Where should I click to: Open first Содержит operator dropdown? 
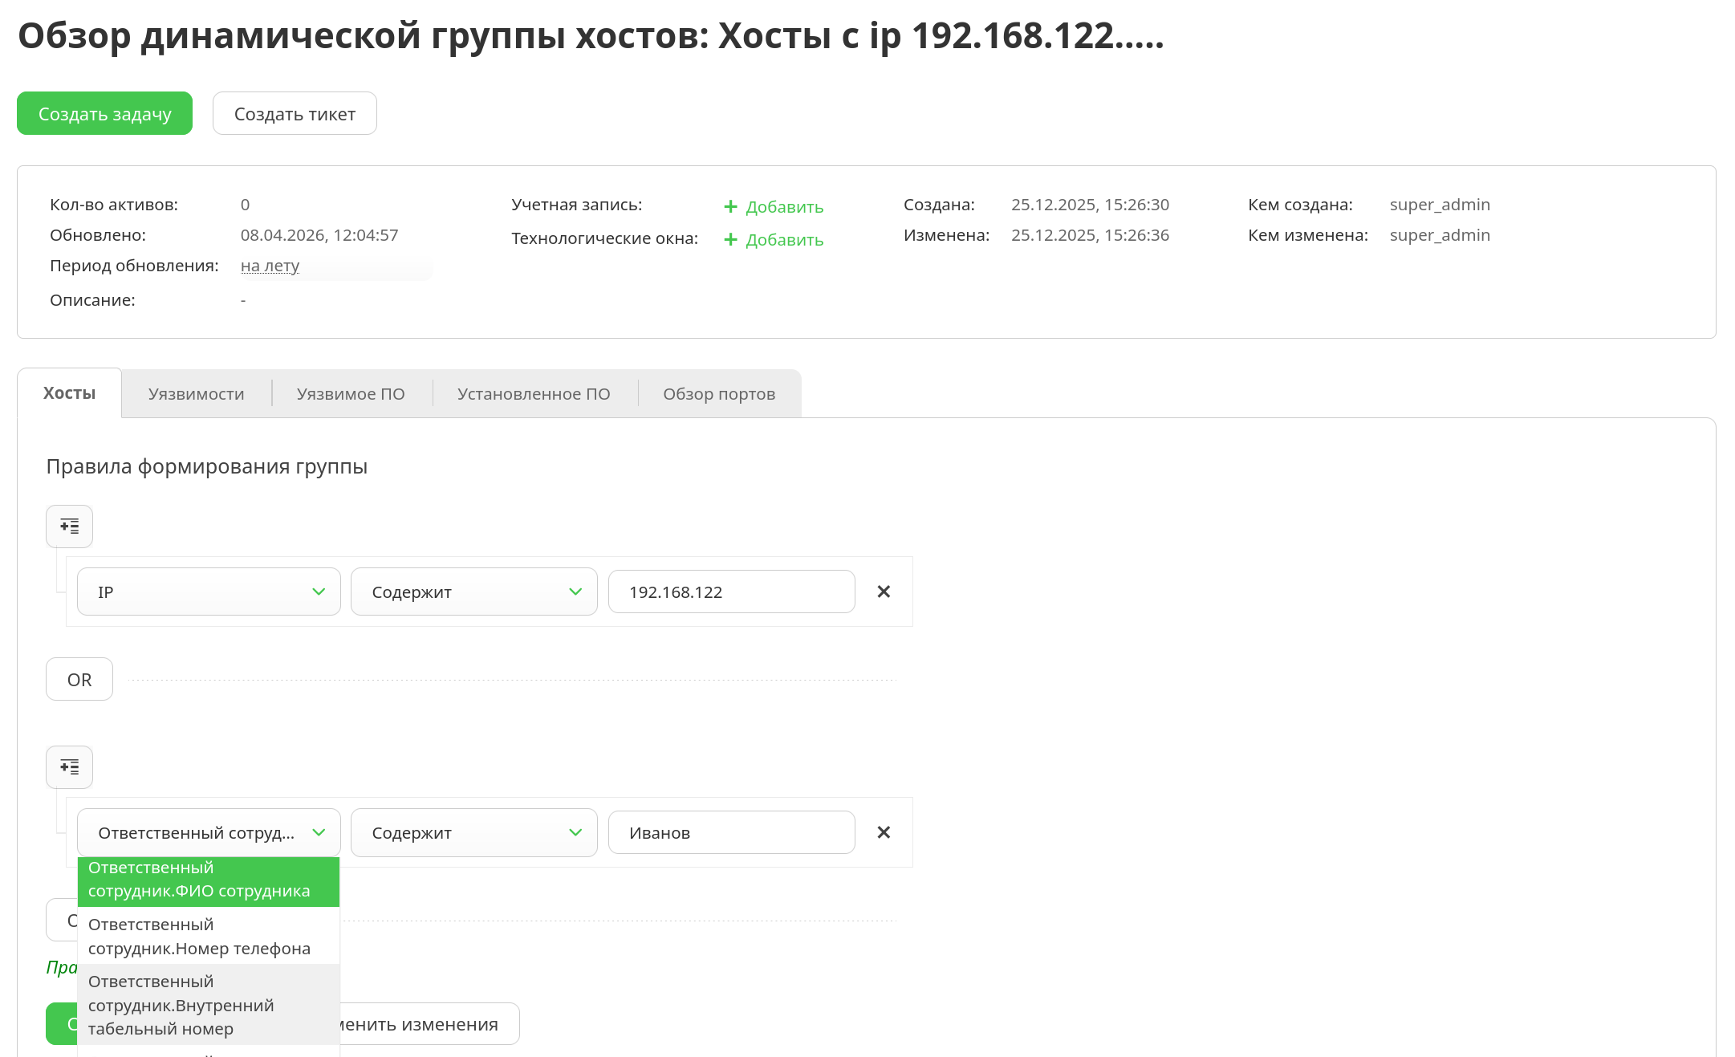(x=473, y=592)
